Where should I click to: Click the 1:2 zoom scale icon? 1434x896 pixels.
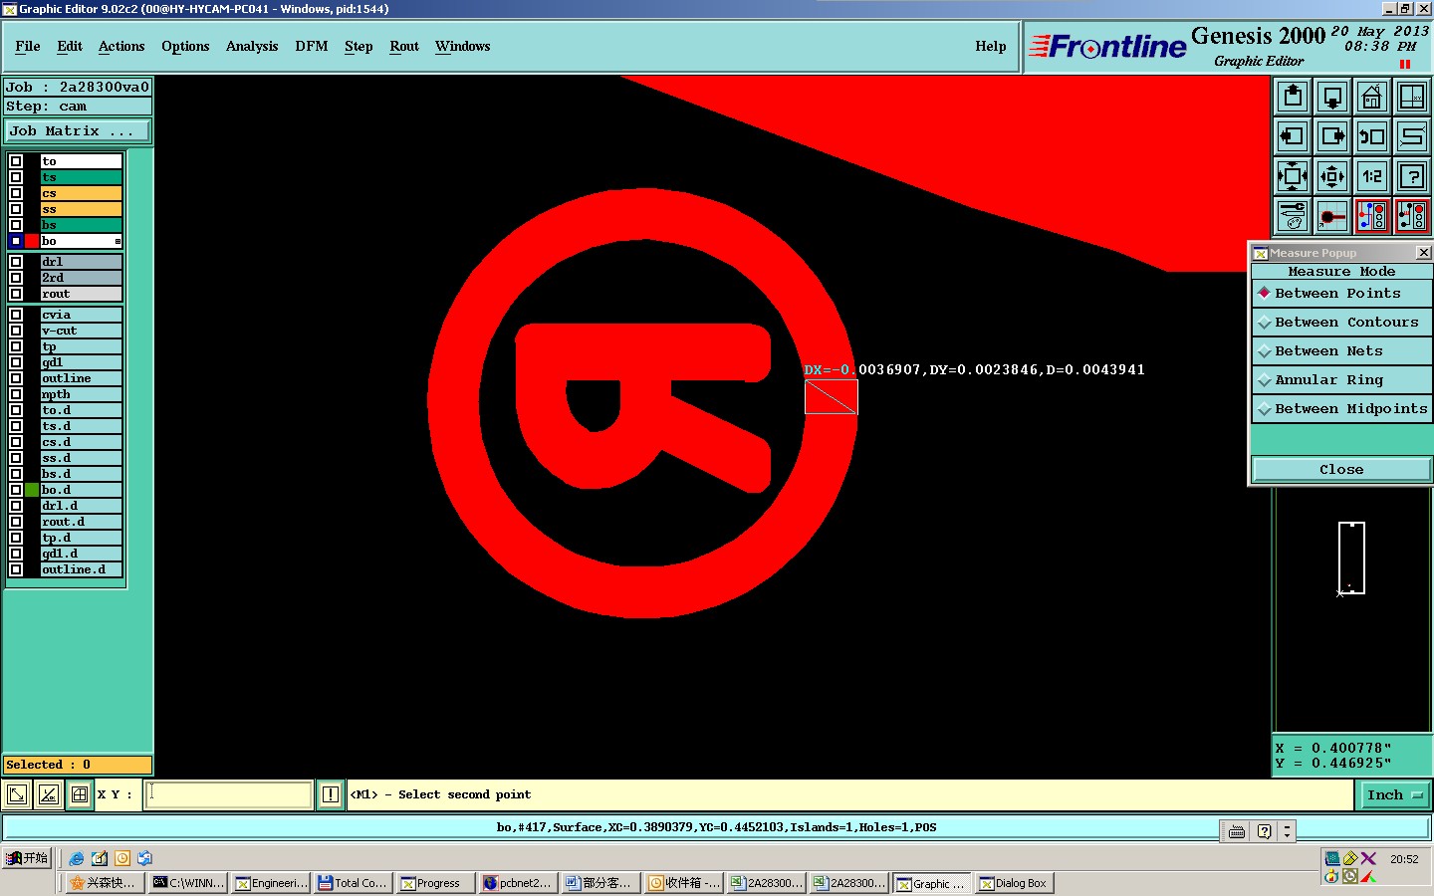1372,176
